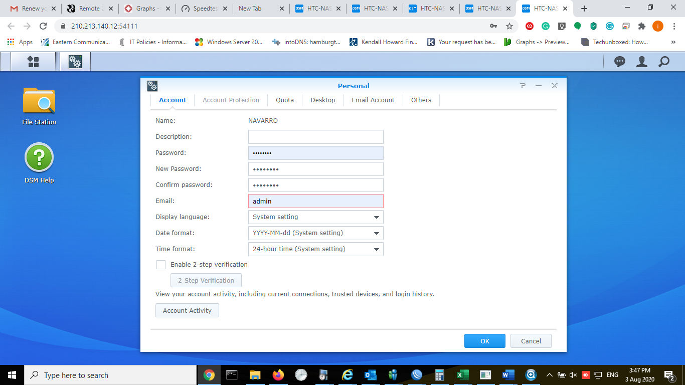Image resolution: width=685 pixels, height=385 pixels.
Task: Click the Windows Start button
Action: click(12, 375)
